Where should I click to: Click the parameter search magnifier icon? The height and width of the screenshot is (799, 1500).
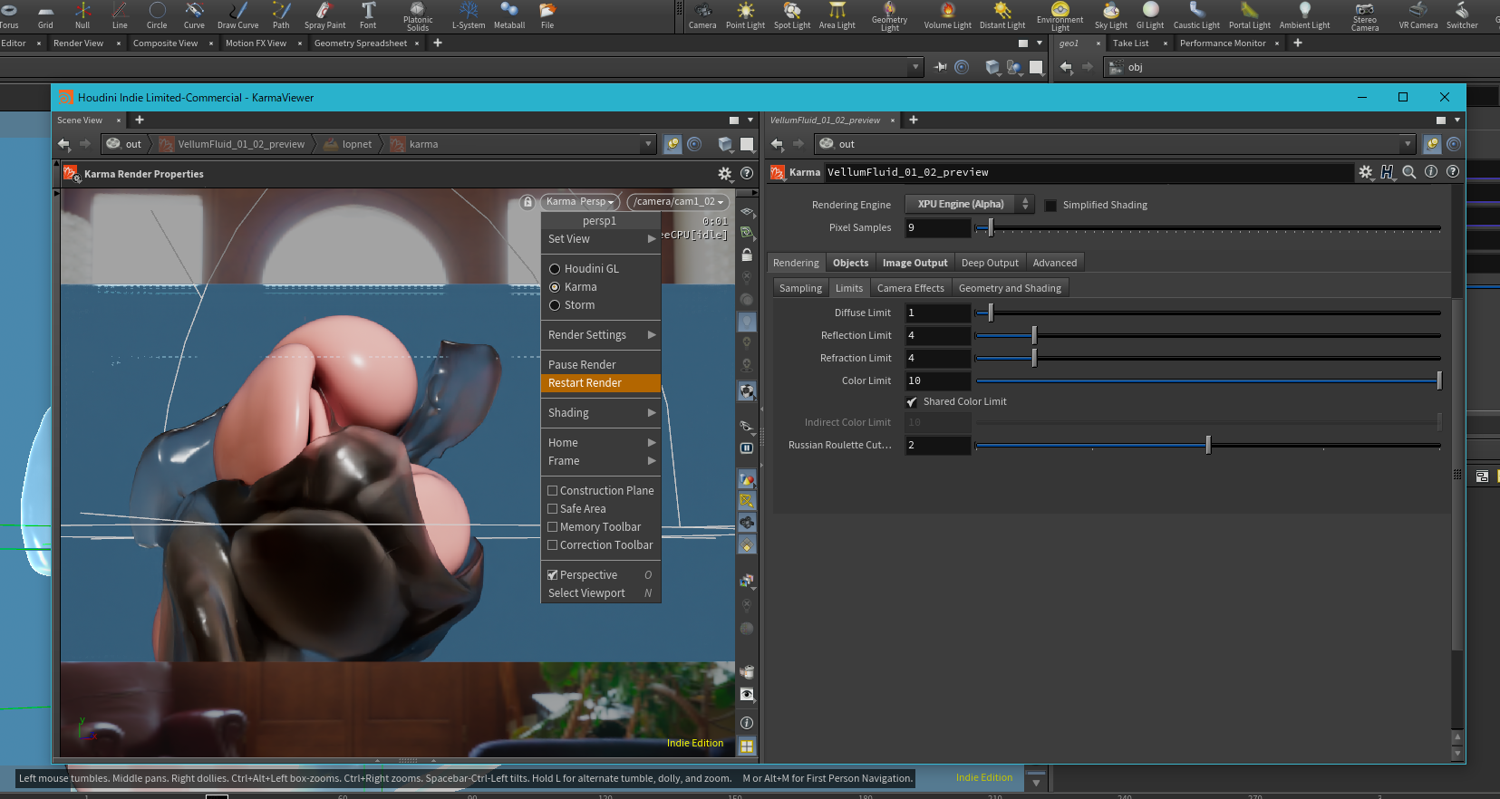1408,172
